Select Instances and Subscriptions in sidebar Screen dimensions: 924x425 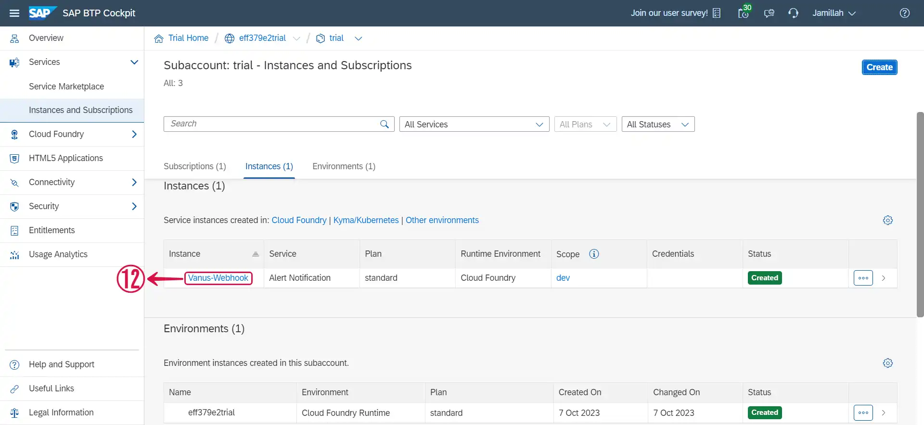(x=72, y=110)
